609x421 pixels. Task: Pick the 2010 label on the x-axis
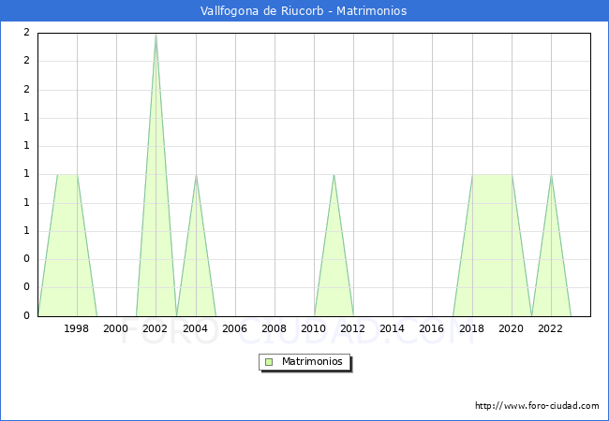pos(314,328)
